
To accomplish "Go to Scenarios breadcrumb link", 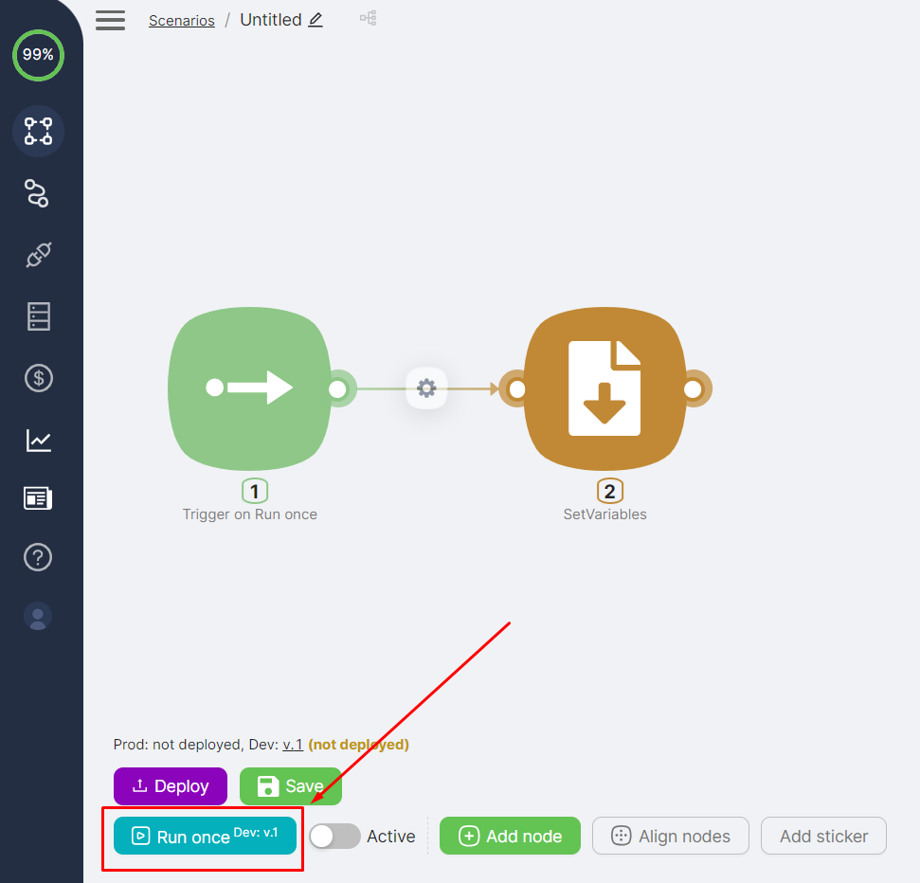I will pos(181,21).
